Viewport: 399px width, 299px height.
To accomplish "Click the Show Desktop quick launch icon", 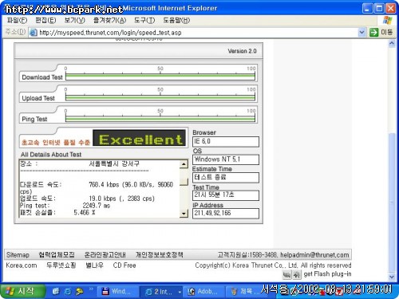I will click(x=56, y=292).
